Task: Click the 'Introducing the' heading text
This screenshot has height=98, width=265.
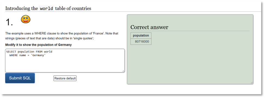Action: [x=21, y=8]
